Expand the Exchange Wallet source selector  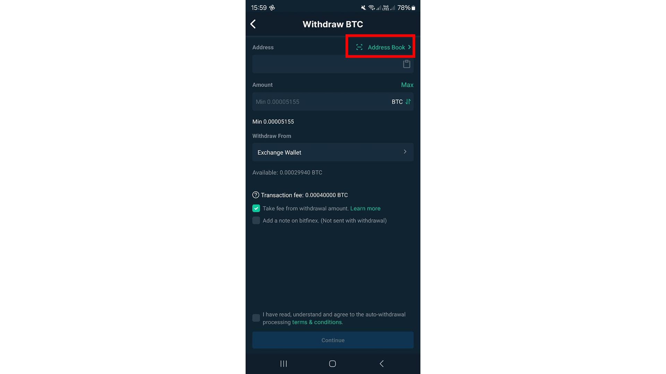(333, 152)
